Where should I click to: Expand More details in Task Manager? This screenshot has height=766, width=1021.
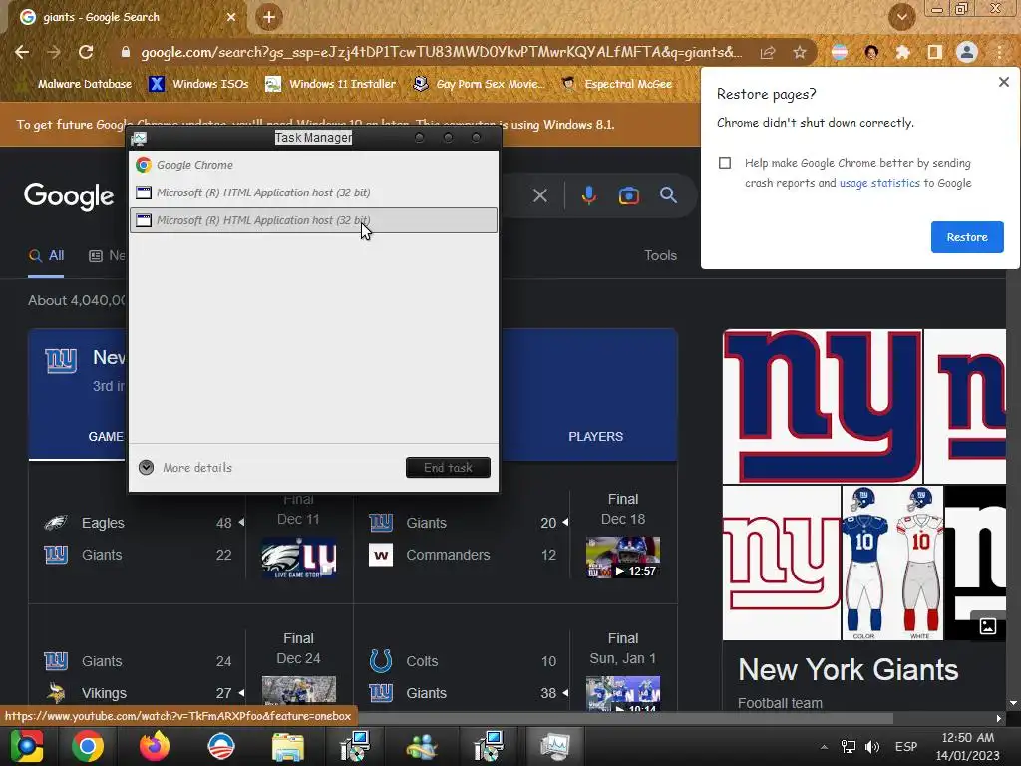(185, 468)
